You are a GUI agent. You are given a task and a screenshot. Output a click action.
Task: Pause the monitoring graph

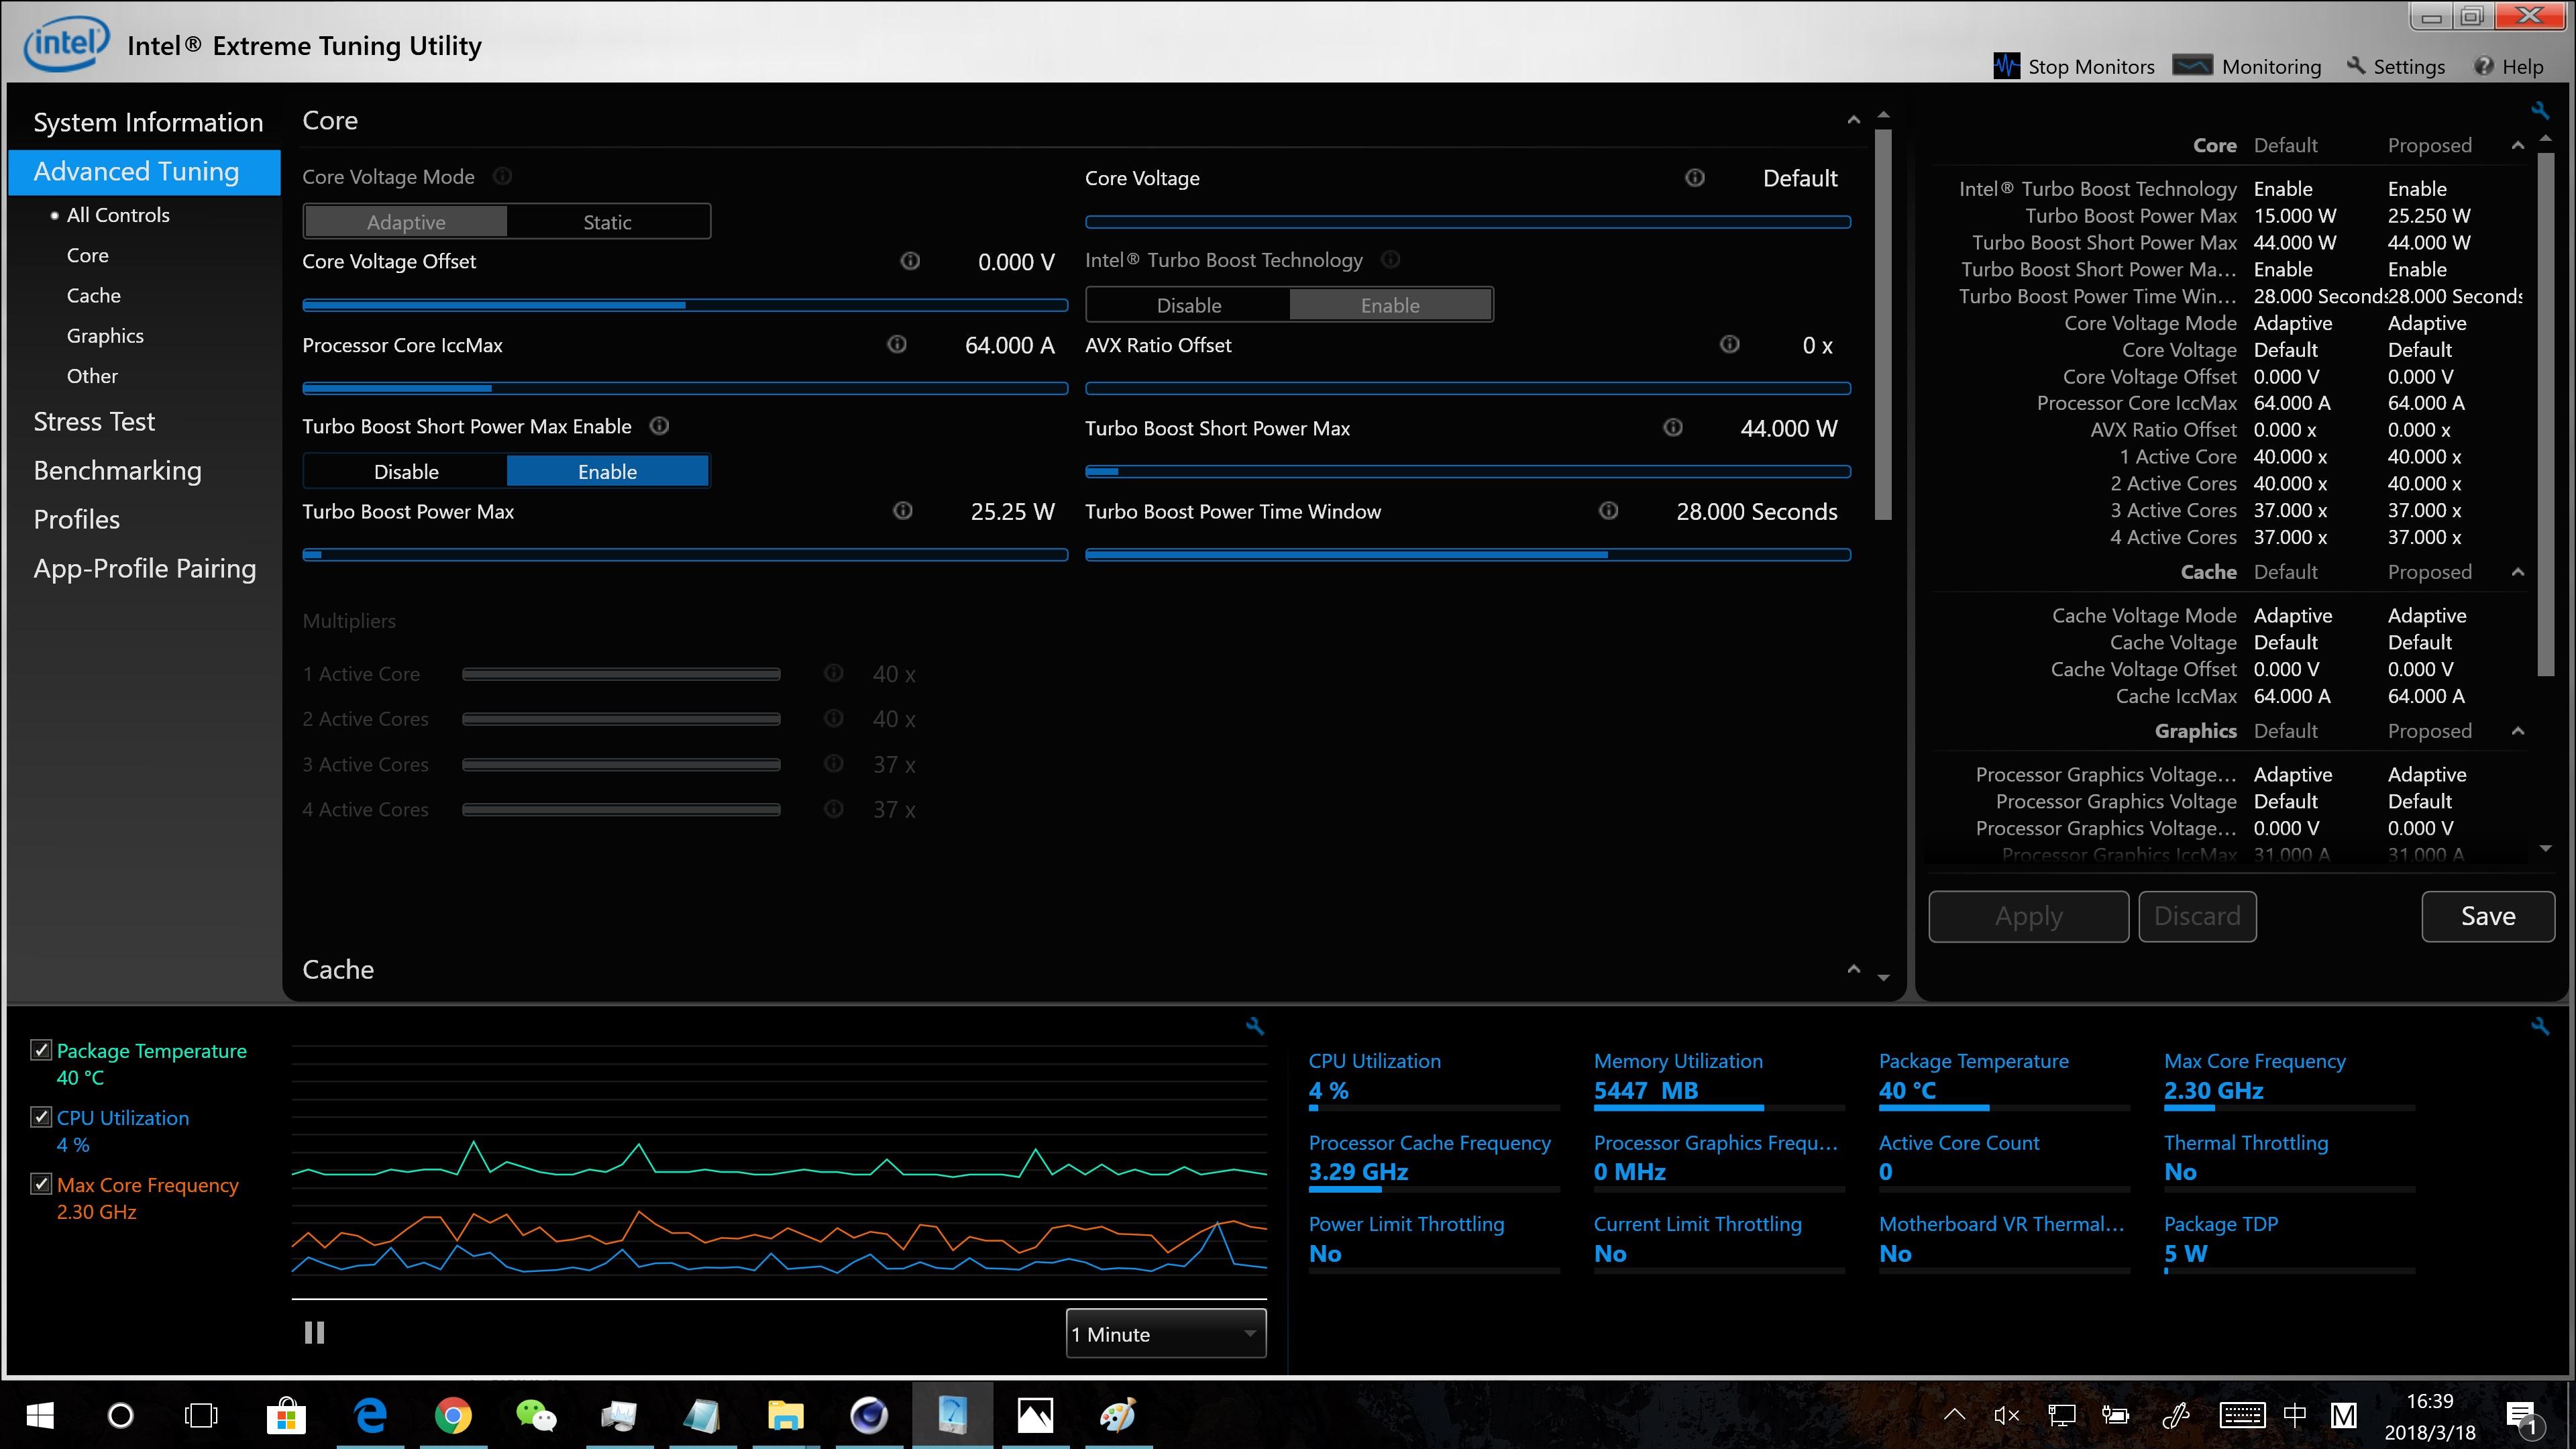pos(314,1333)
